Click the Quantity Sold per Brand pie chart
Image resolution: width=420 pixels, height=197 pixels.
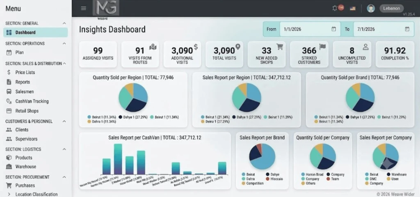click(360, 97)
